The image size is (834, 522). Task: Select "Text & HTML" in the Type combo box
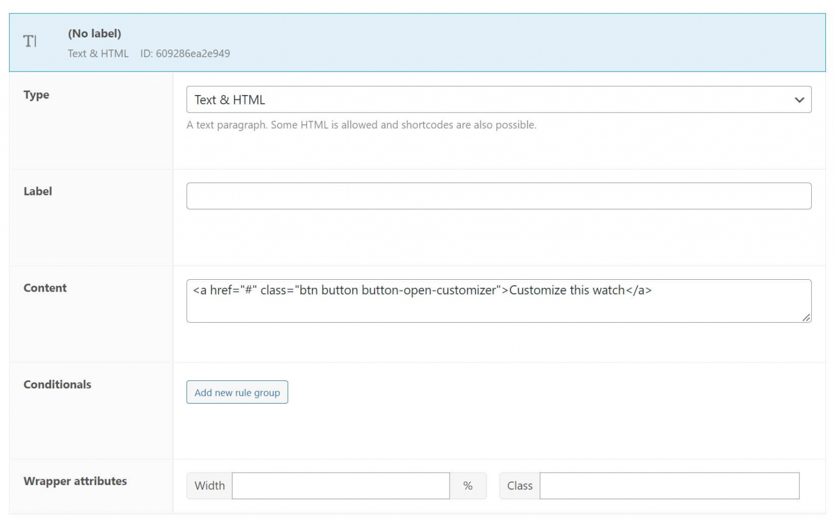(498, 99)
